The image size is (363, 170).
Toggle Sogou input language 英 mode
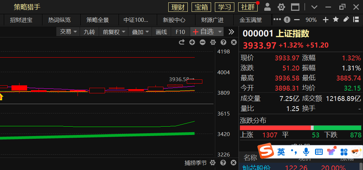click(x=281, y=151)
